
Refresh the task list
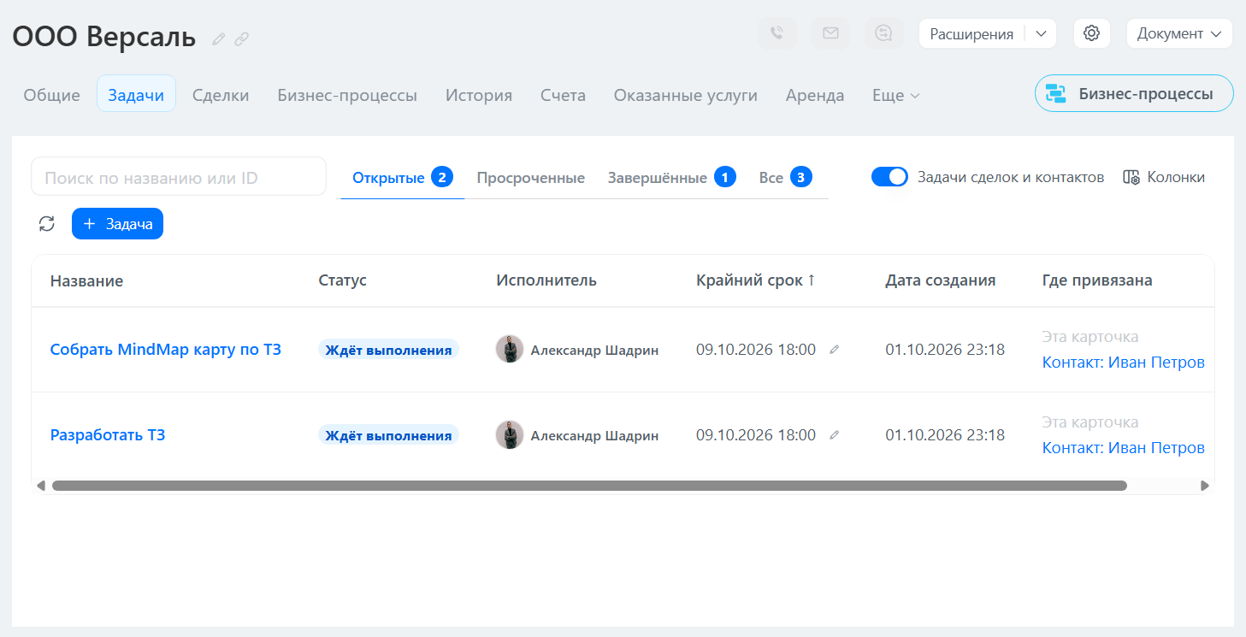pyautogui.click(x=47, y=224)
